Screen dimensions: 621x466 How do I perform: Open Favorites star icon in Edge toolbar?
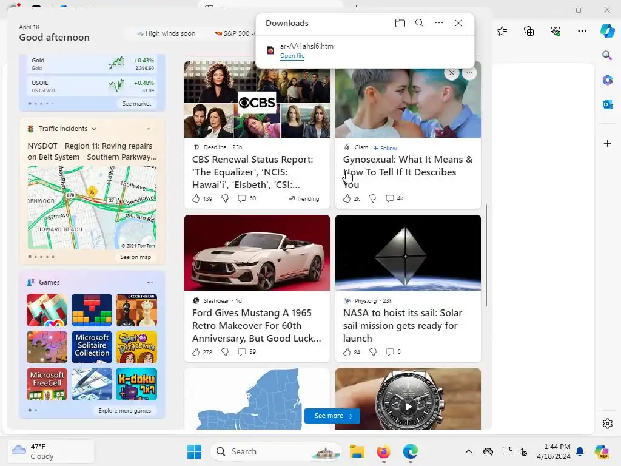tap(502, 31)
